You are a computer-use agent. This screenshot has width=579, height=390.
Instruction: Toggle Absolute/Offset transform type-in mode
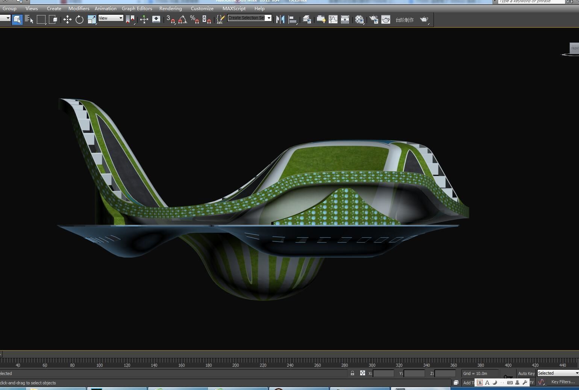pyautogui.click(x=362, y=373)
